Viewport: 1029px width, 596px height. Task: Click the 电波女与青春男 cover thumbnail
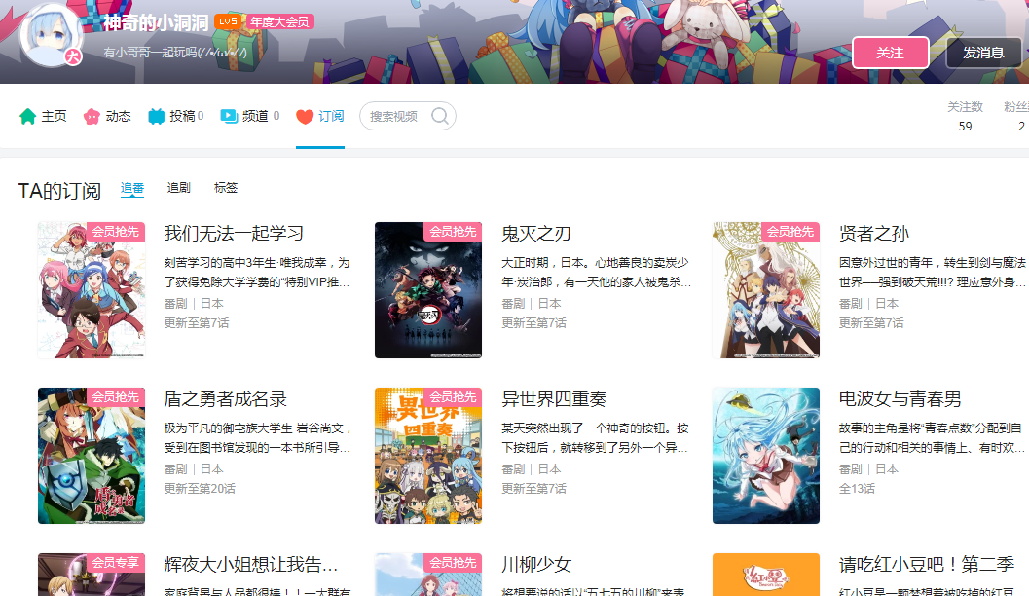766,456
